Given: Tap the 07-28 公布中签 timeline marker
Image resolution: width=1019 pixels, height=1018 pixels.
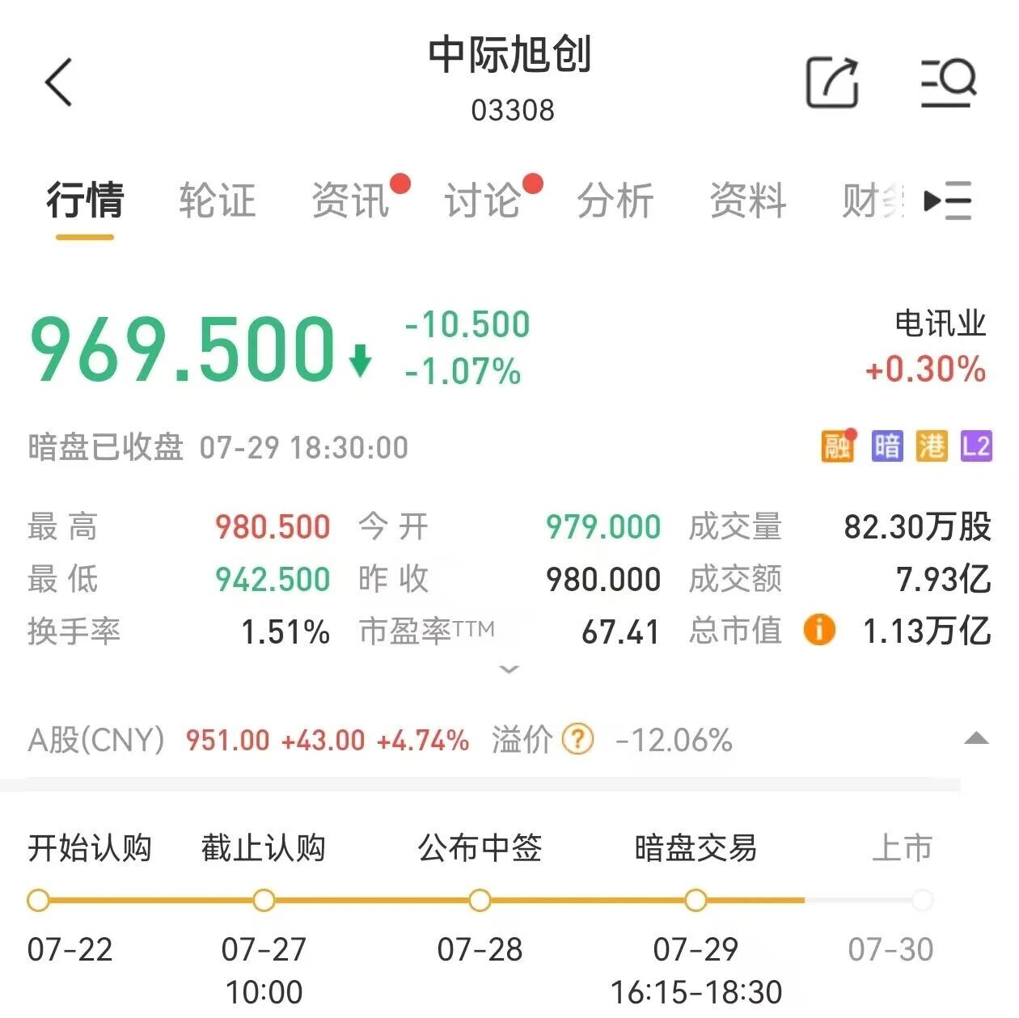Looking at the screenshot, I should (480, 900).
